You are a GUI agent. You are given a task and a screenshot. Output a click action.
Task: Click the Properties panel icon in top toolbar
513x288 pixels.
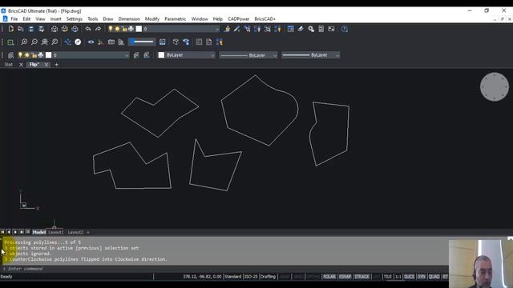[x=290, y=29]
